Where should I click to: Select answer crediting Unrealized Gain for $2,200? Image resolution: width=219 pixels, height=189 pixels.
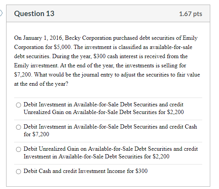click(18, 105)
